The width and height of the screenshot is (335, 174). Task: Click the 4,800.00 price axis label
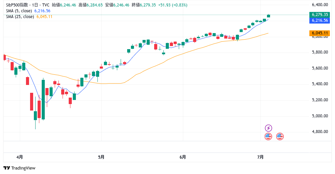(x=320, y=132)
